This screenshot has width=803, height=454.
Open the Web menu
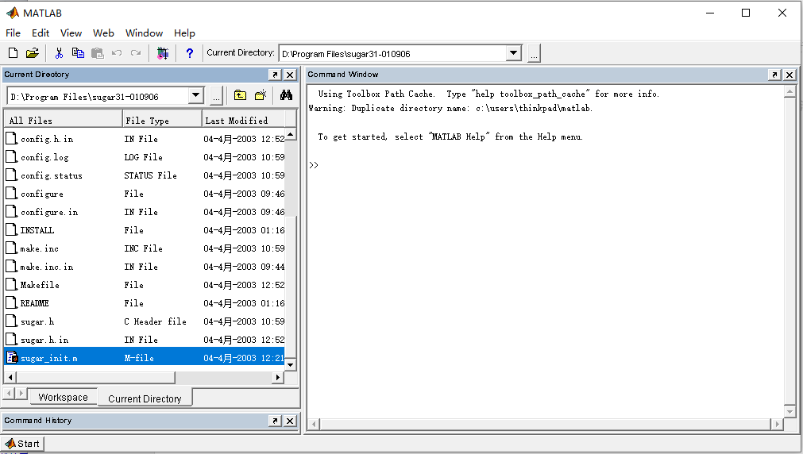(x=103, y=33)
